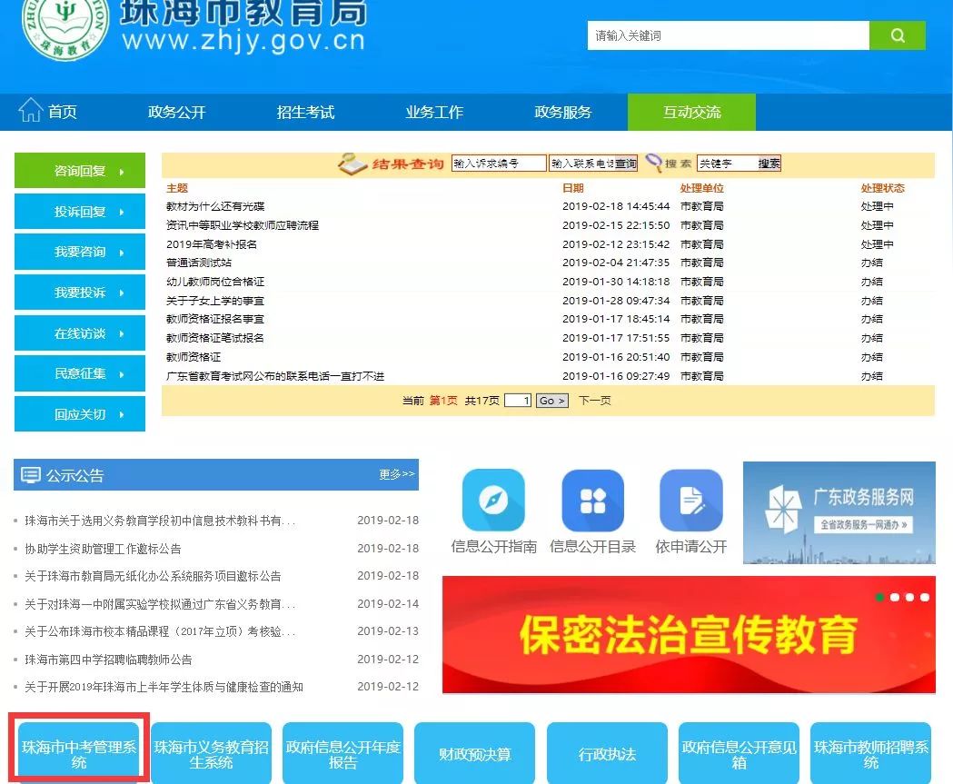Image resolution: width=953 pixels, height=784 pixels.
Task: Click the 查询 button after the phone field
Action: pos(625,164)
